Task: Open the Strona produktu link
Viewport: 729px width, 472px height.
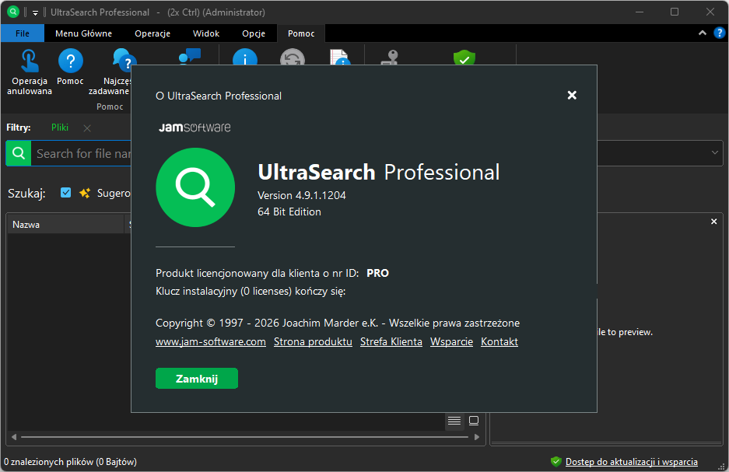Action: [313, 342]
